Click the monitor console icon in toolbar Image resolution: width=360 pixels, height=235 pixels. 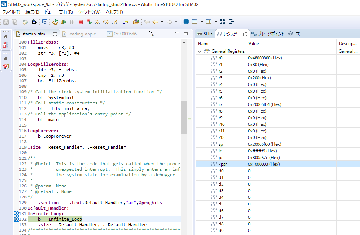[45, 22]
